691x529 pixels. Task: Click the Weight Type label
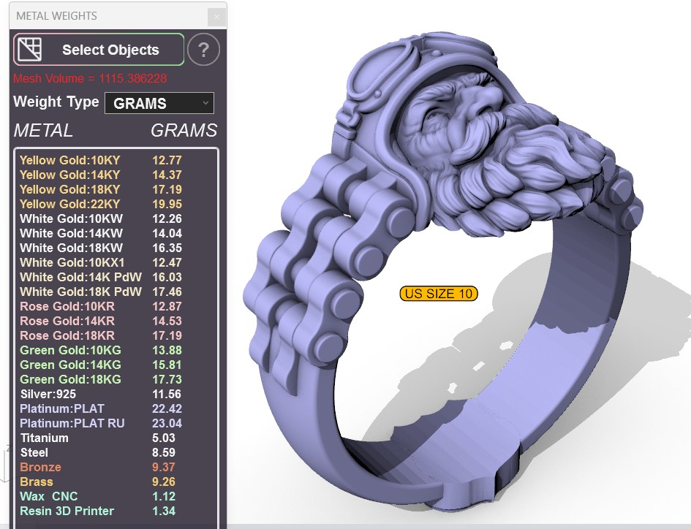tap(56, 102)
